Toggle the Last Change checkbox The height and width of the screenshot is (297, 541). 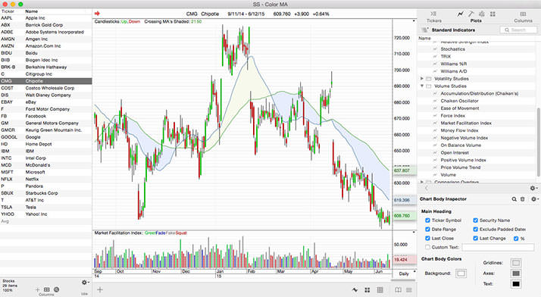click(x=475, y=238)
